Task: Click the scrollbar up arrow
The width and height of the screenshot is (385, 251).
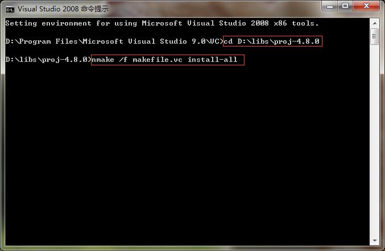Action: pos(374,23)
